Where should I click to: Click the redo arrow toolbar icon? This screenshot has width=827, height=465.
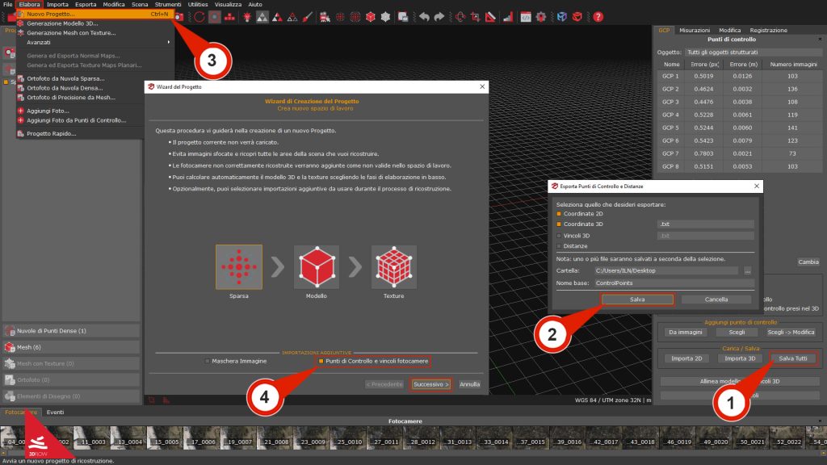tap(439, 17)
